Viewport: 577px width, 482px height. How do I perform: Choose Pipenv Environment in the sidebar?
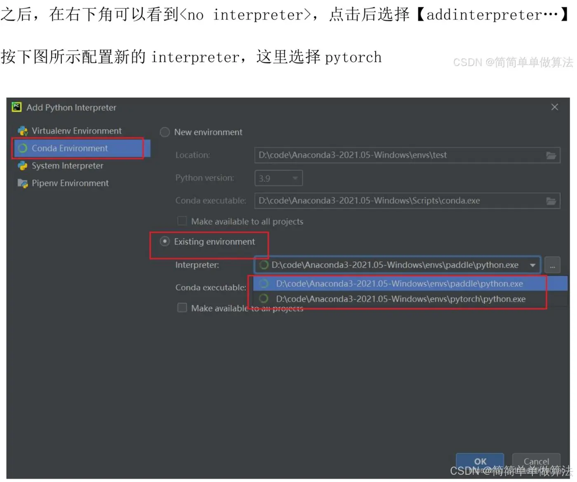pos(70,183)
